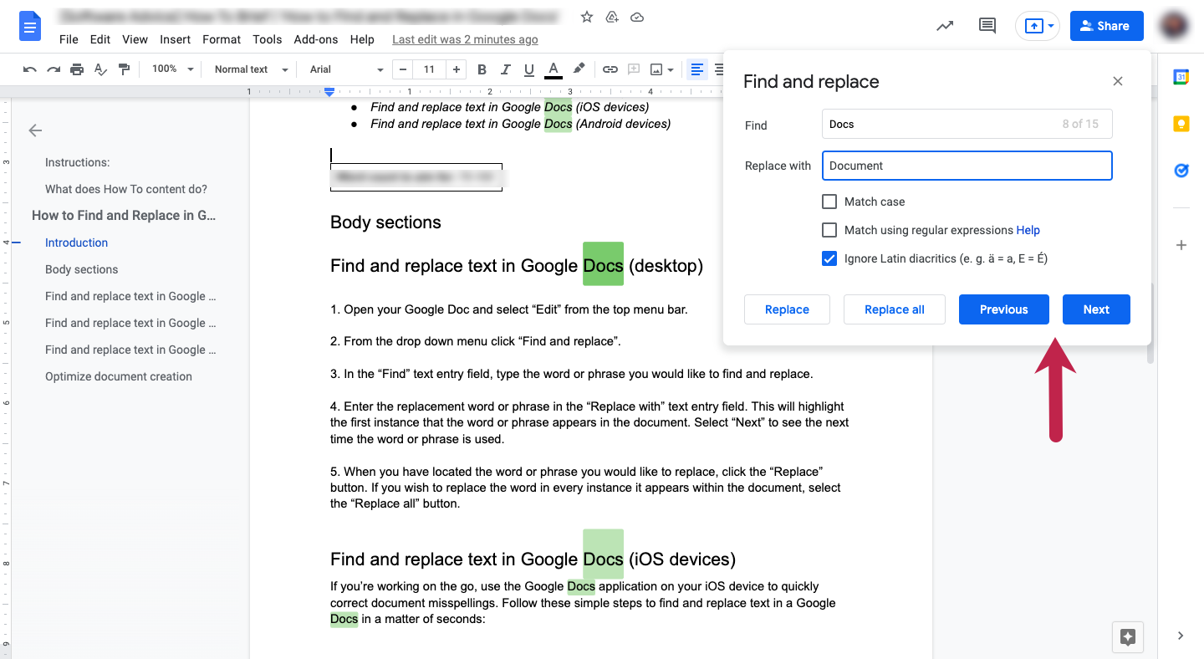Click the plus to get add-ons
Viewport: 1204px width, 659px height.
point(1181,245)
